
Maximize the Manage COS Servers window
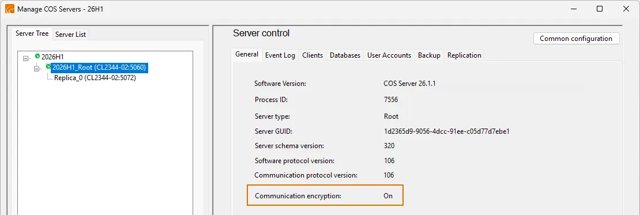(x=600, y=9)
